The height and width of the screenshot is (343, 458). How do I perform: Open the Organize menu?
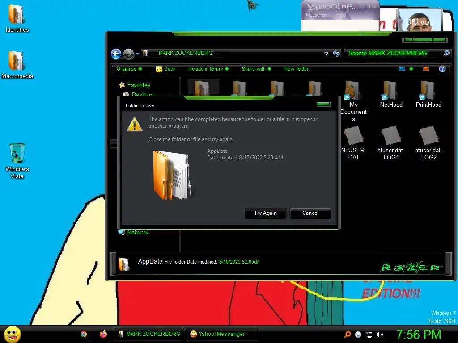coord(129,69)
